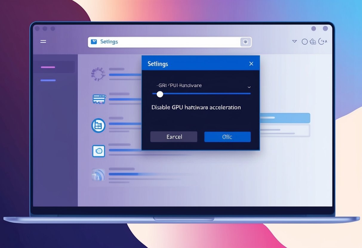
Task: Click the circle icon in the top toolbar
Action: point(305,41)
